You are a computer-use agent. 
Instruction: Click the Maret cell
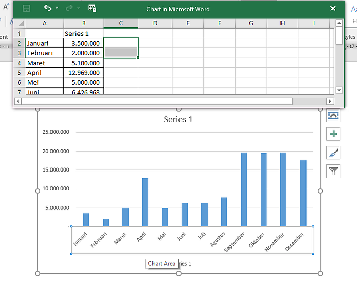coord(45,63)
